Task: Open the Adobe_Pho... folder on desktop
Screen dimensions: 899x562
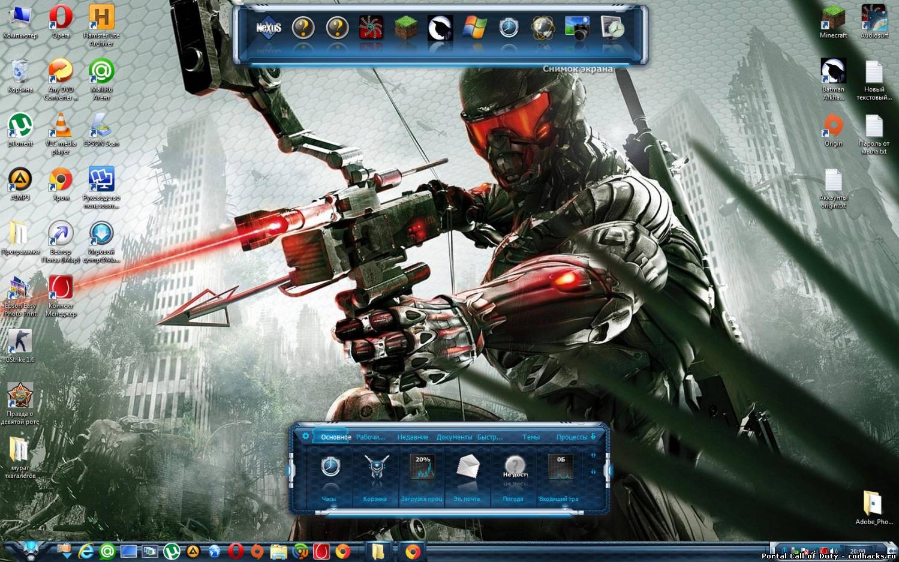Action: [874, 508]
